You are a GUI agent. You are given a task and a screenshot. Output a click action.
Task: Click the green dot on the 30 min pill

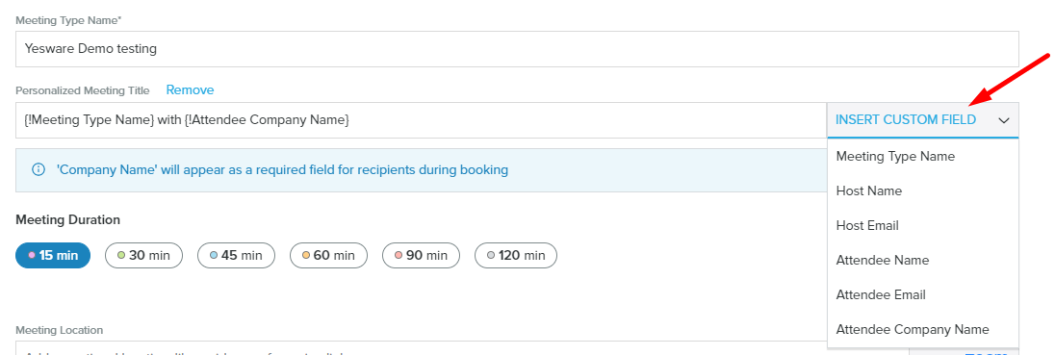(x=121, y=256)
